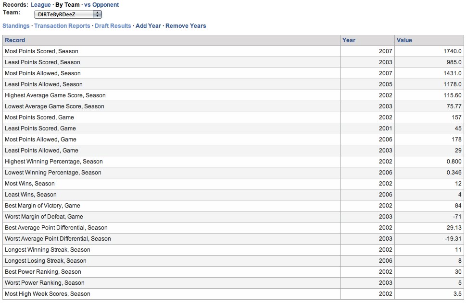
Task: View Draft Results page
Action: [x=113, y=26]
